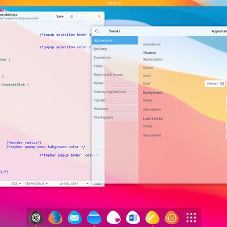
Task: Click the /*border redius*/ comment line
Action: click(x=24, y=142)
